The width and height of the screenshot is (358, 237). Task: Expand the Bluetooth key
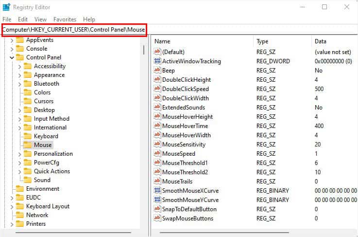[19, 84]
